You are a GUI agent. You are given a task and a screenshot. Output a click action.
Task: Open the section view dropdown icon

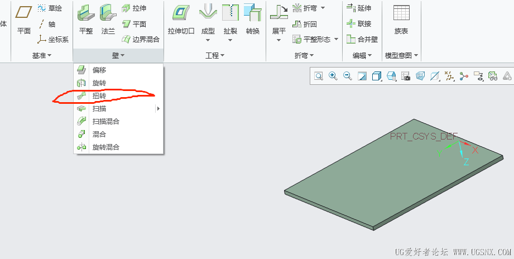(435, 76)
